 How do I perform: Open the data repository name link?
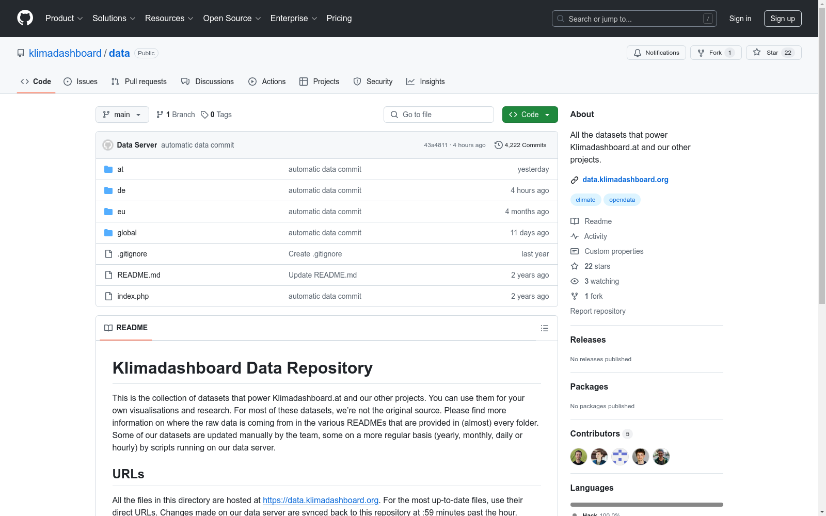point(119,53)
